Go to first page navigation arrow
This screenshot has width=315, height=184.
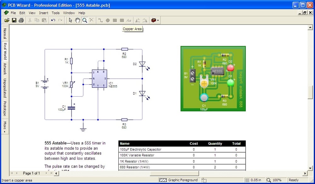[12, 173]
